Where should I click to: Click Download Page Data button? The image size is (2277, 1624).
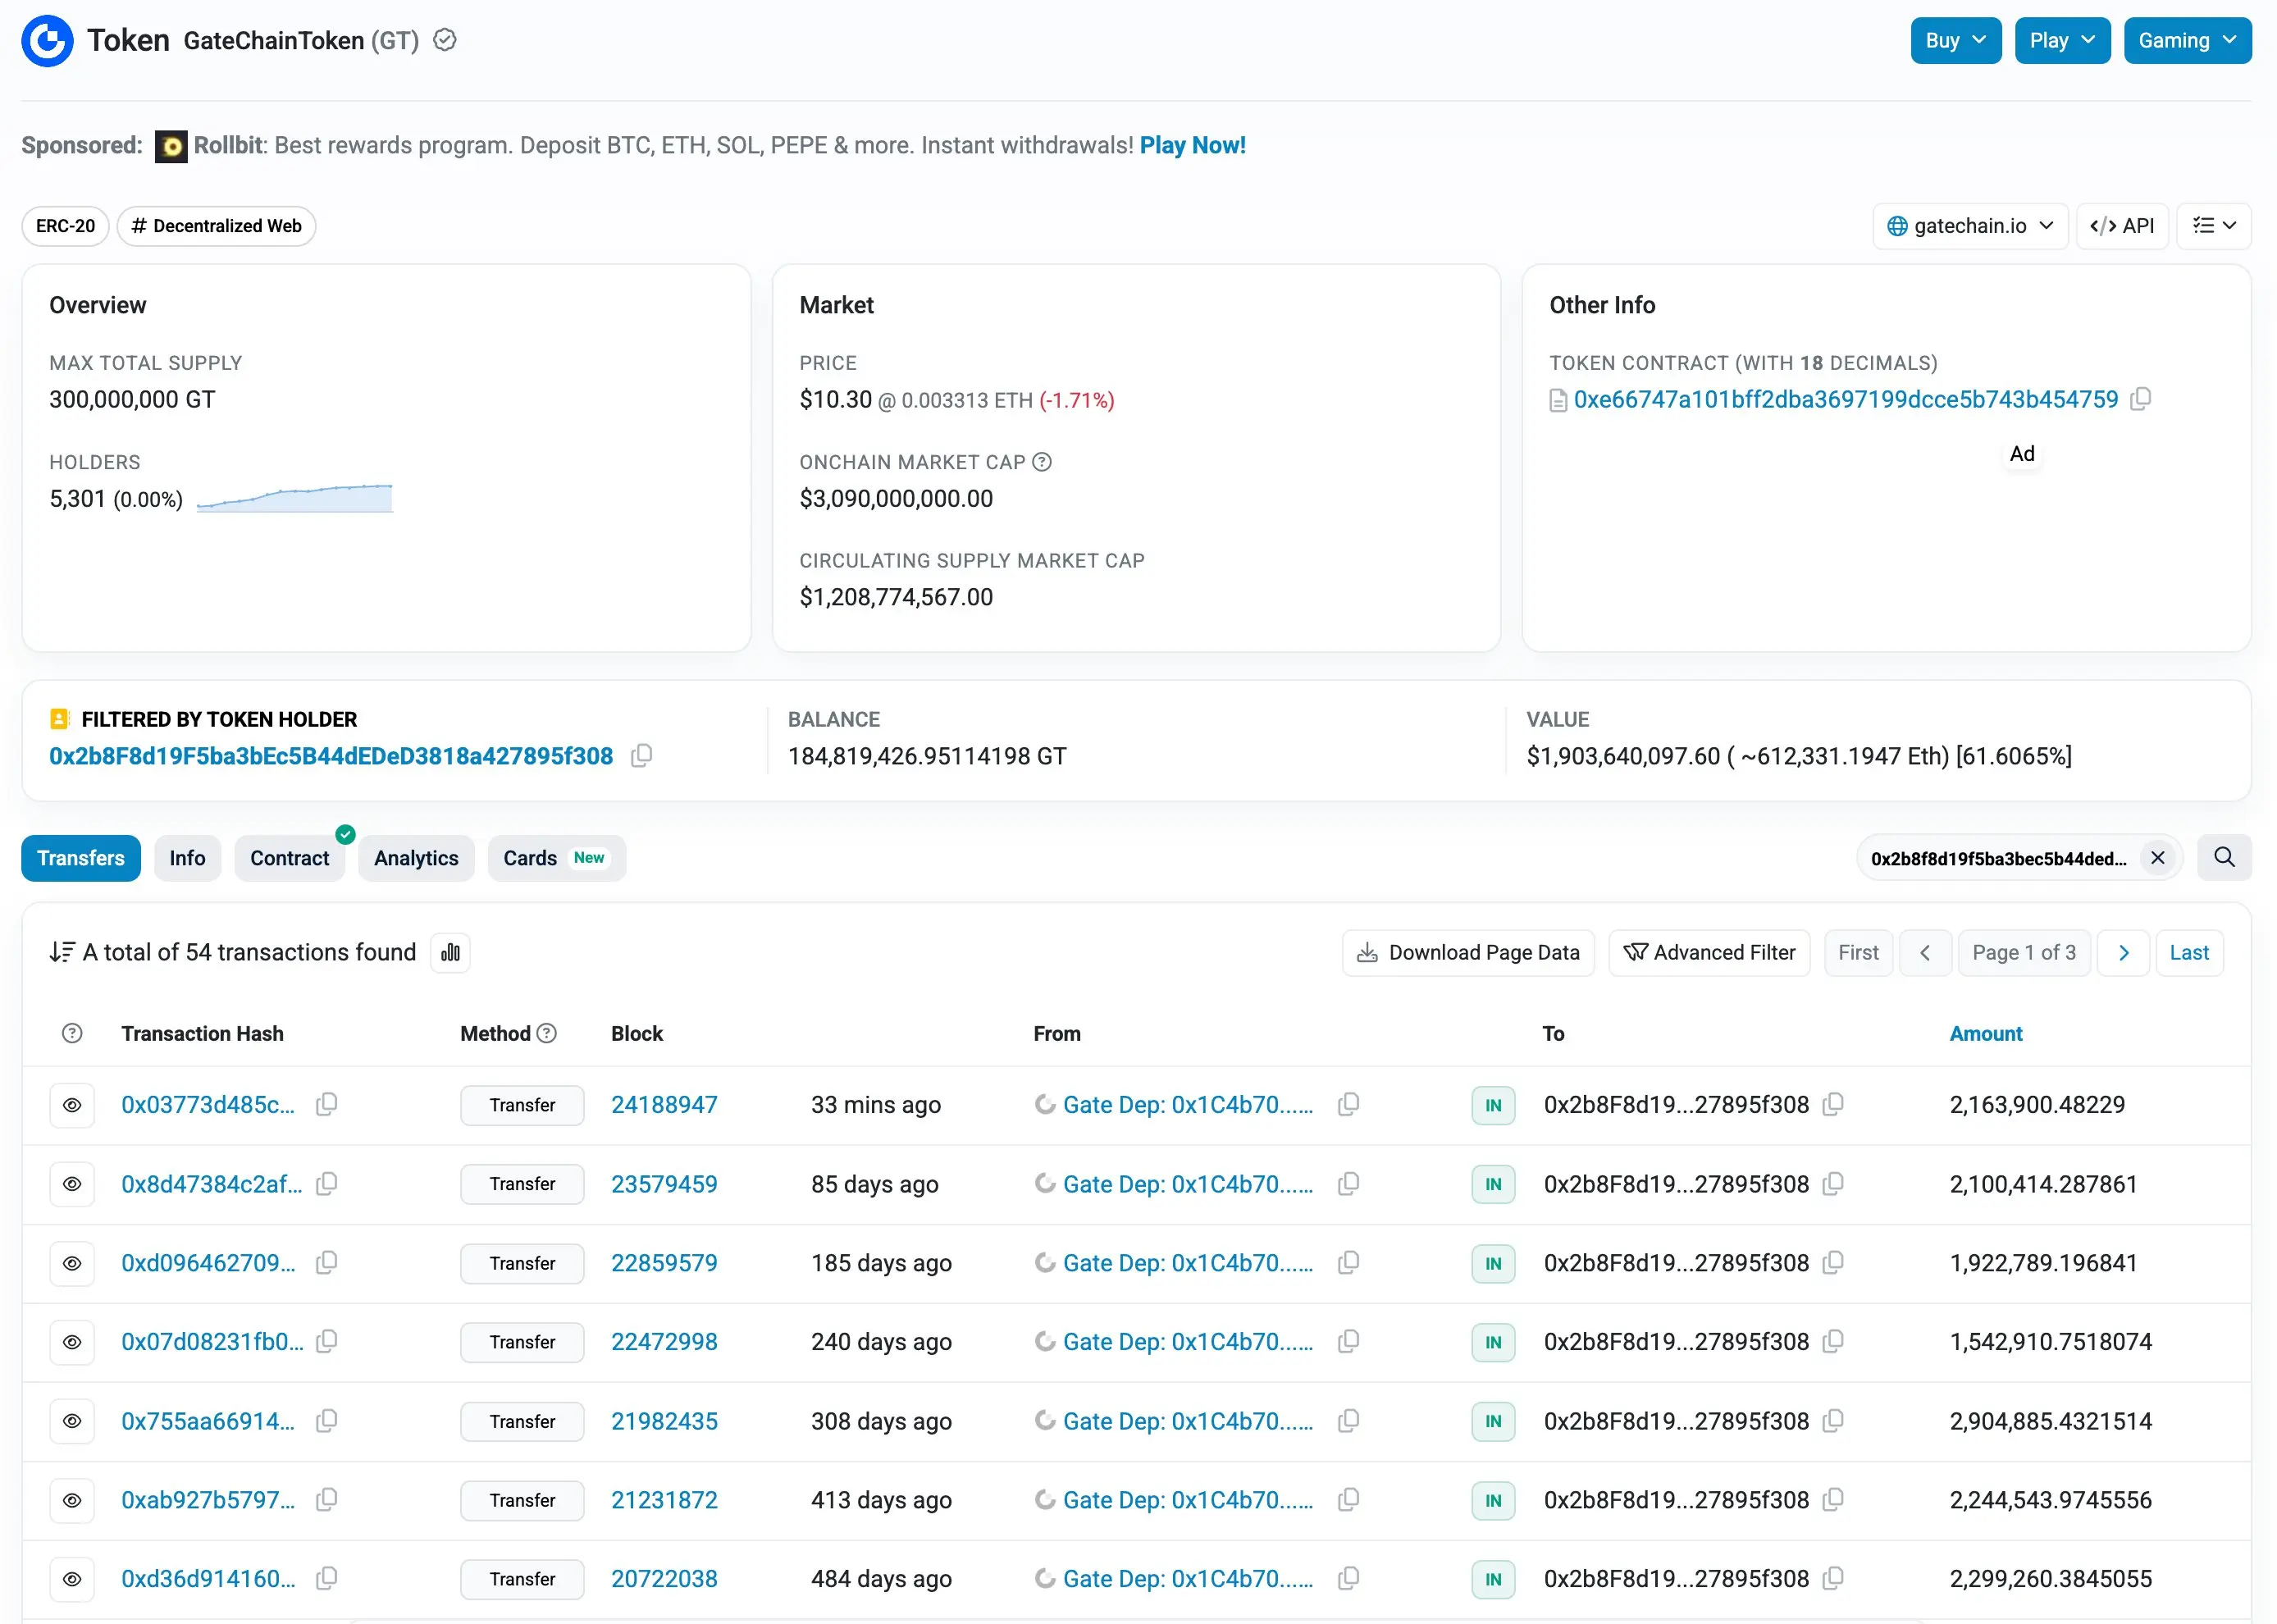coord(1468,952)
